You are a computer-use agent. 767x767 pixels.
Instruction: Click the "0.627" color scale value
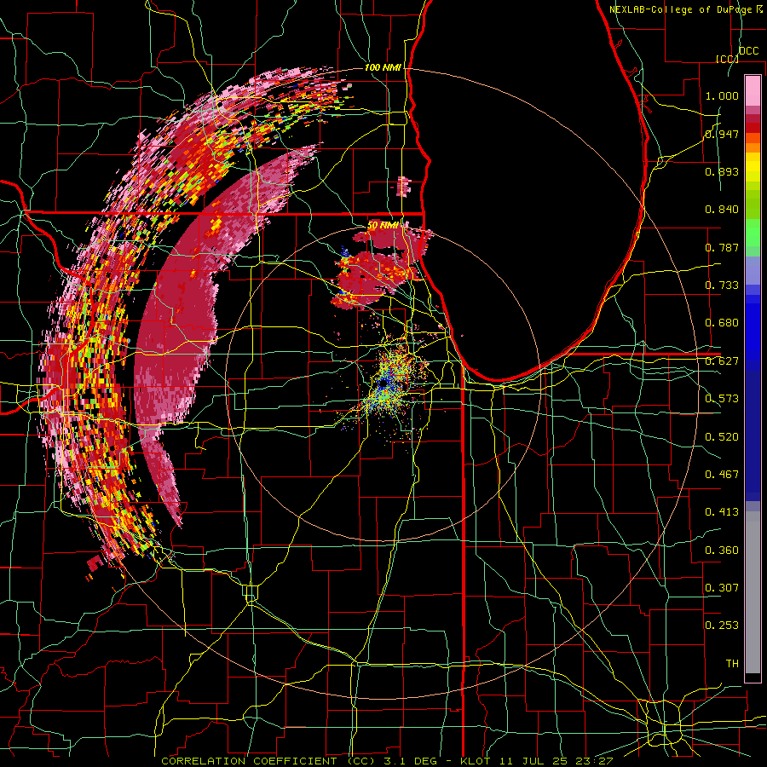722,361
